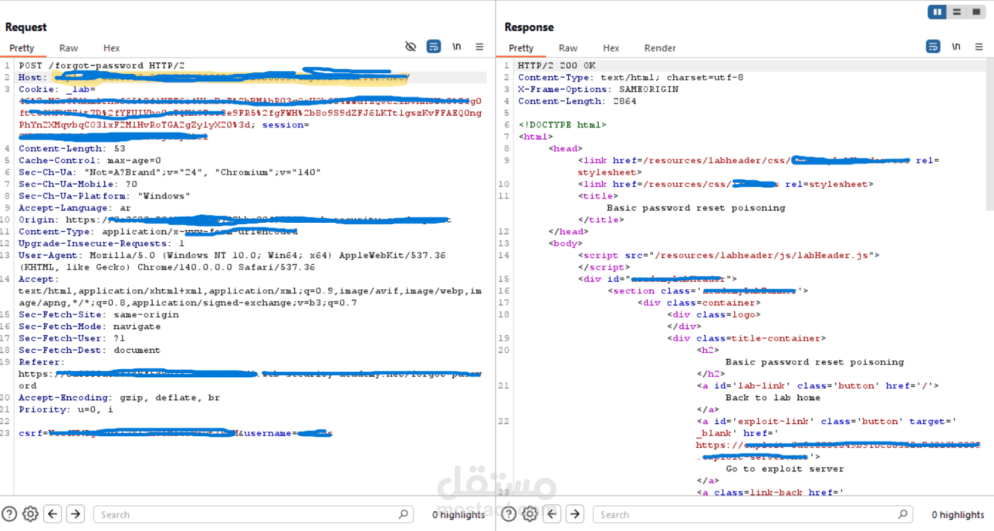Click Response pane '0 highlights' label
Image resolution: width=994 pixels, height=531 pixels.
958,515
